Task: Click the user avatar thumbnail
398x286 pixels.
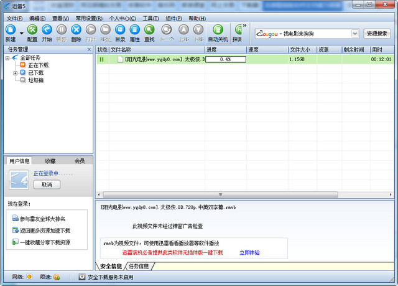Action: click(19, 180)
